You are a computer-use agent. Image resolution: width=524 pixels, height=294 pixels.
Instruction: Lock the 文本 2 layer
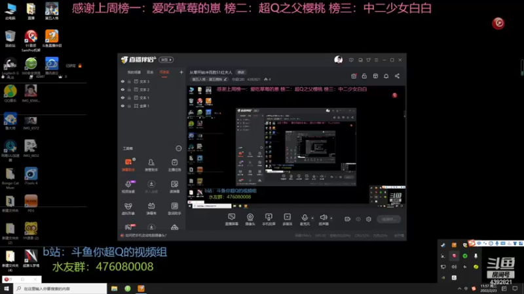click(129, 90)
